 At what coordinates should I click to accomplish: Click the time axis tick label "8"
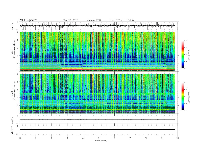[x=146, y=138]
